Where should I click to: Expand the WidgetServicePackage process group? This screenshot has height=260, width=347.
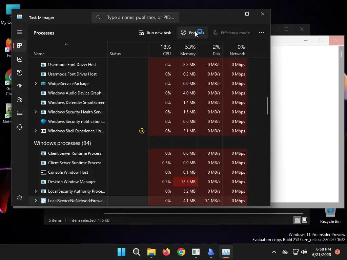point(36,84)
